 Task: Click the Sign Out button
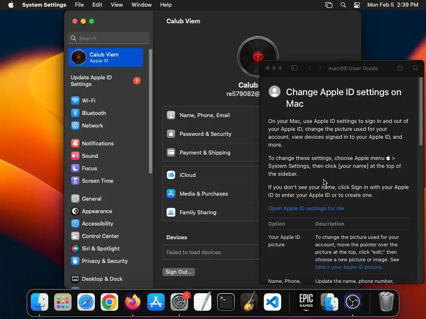pyautogui.click(x=178, y=272)
